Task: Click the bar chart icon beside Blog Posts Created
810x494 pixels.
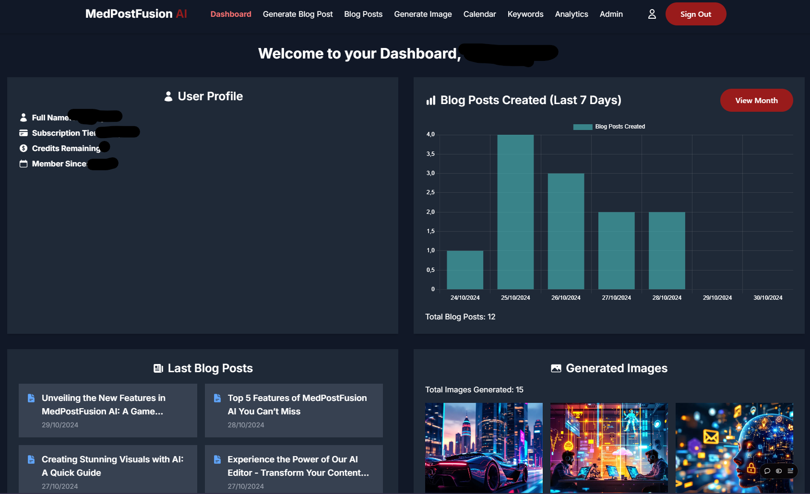Action: click(431, 100)
